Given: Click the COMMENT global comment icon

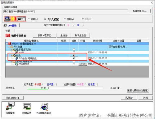Looking at the screenshot, I should [16, 64].
